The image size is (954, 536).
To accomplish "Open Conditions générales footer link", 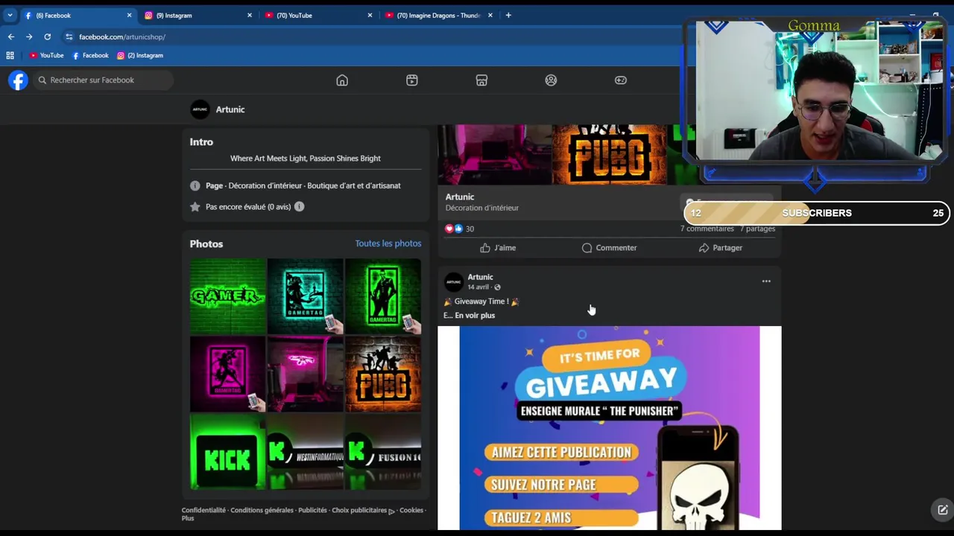I will click(x=262, y=510).
